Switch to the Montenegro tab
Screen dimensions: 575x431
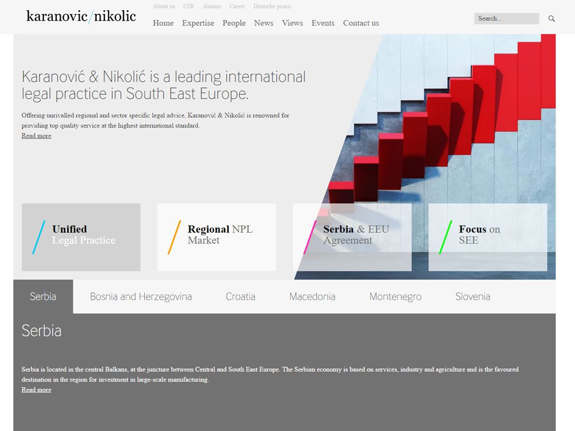tap(395, 296)
